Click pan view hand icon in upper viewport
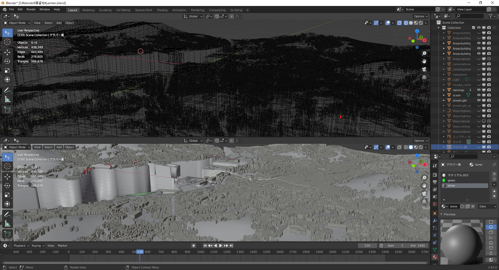Screen dimensions: 499x270 coord(424,61)
